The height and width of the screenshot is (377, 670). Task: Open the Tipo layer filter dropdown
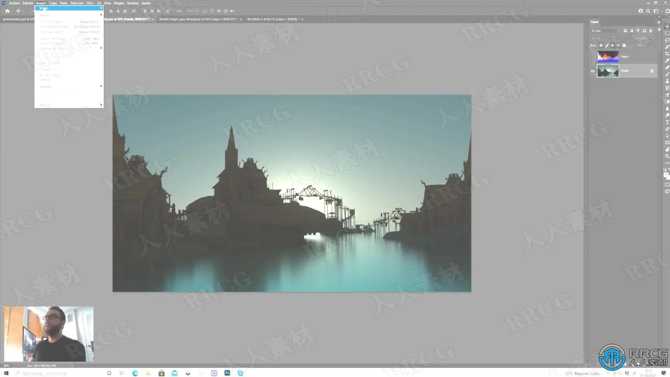click(x=604, y=31)
